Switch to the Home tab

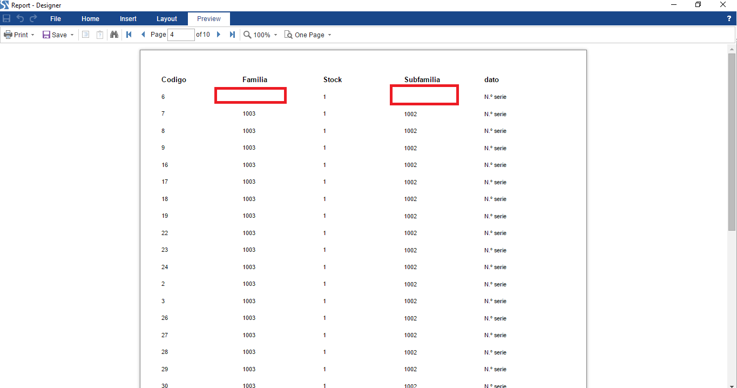90,19
